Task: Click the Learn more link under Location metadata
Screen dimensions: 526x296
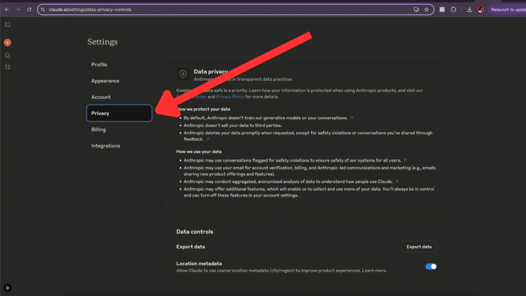Action: [x=374, y=270]
